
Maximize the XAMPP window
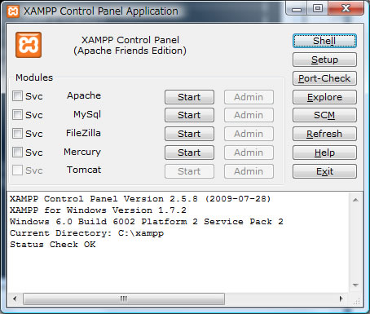(318, 9)
